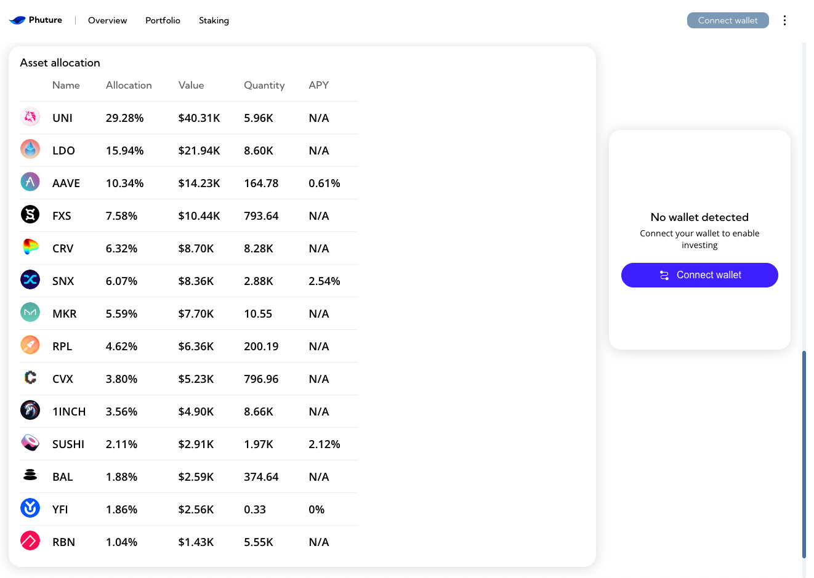Viewport: 814px width, 578px height.
Task: Click the RBN token icon
Action: 30,540
